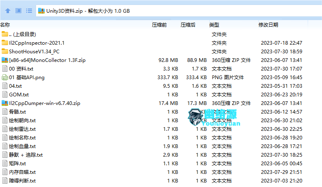Click the 88.9 MB compressed size value
Image resolution: width=322 pixels, height=187 pixels.
click(x=197, y=60)
